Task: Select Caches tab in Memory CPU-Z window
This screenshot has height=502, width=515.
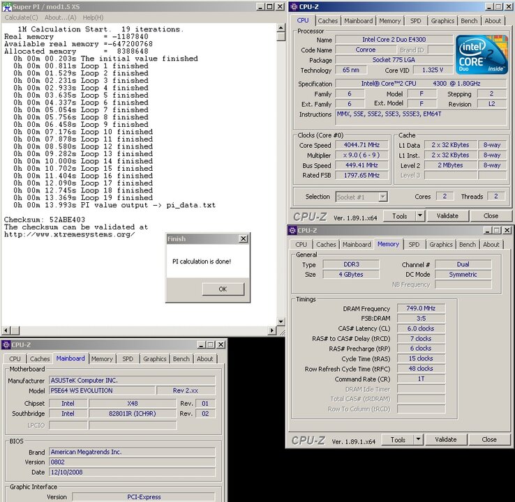Action: click(326, 245)
